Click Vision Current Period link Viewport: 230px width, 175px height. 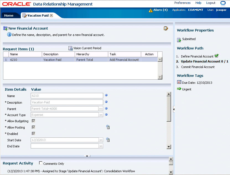pos(87,48)
